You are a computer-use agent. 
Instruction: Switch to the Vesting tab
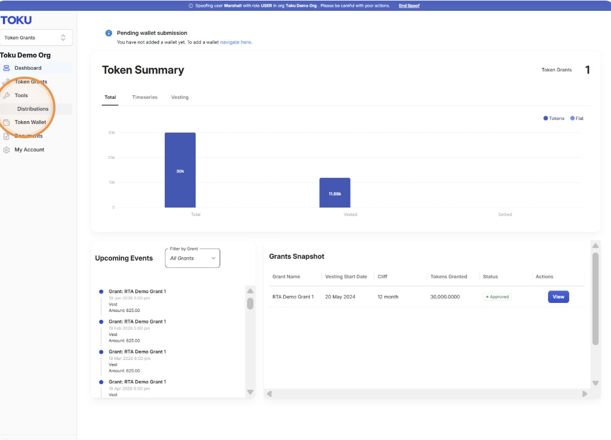180,97
